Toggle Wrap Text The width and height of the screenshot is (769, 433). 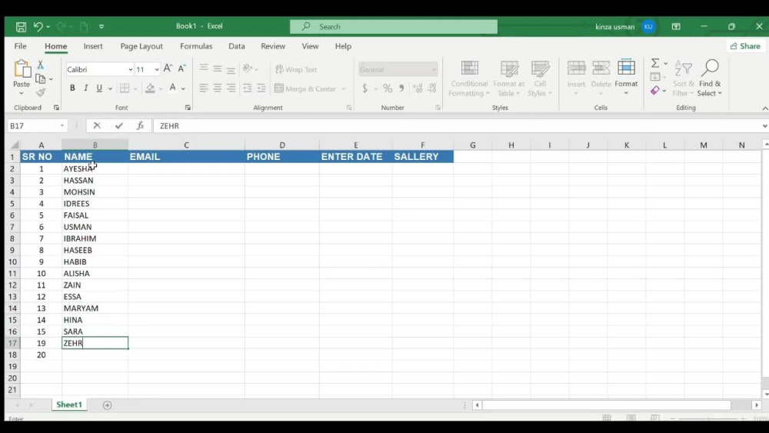[296, 70]
